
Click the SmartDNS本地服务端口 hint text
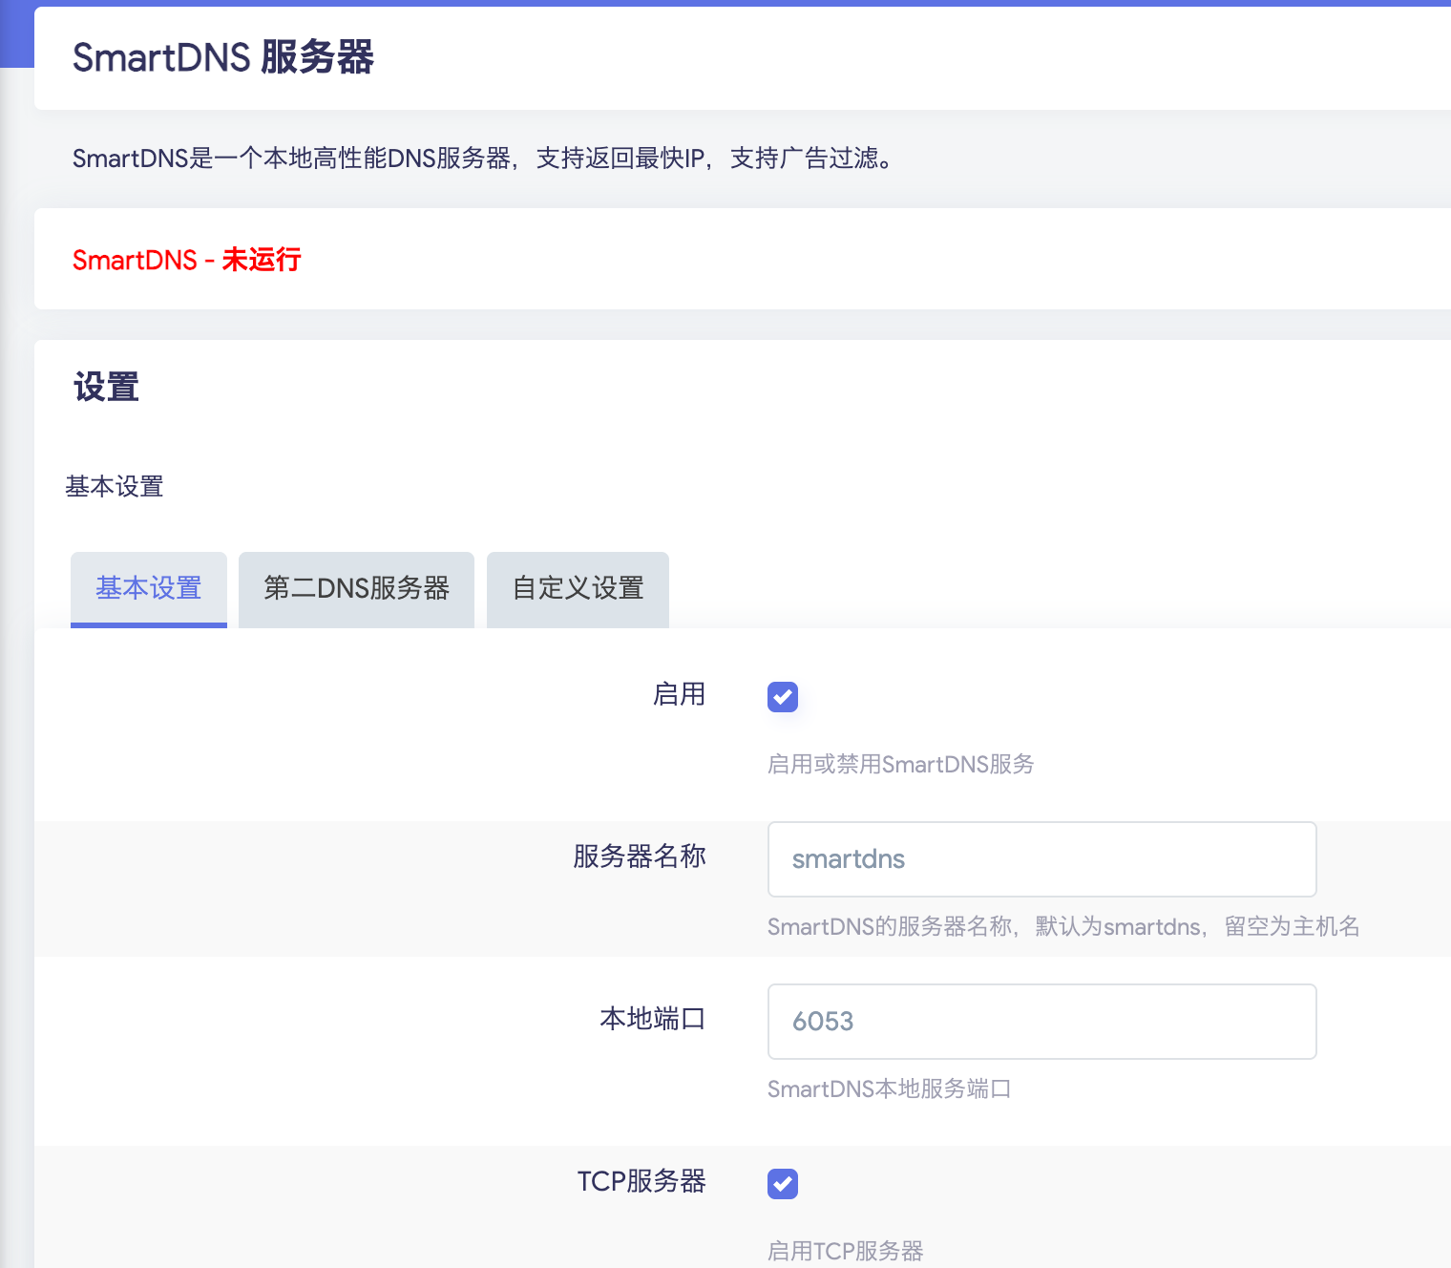point(891,1088)
